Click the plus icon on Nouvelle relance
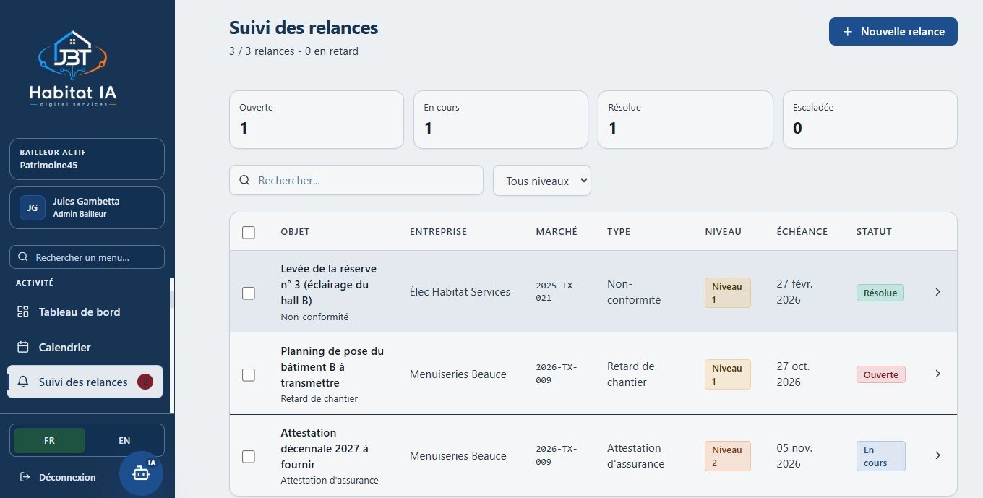Image resolution: width=983 pixels, height=498 pixels. (848, 32)
